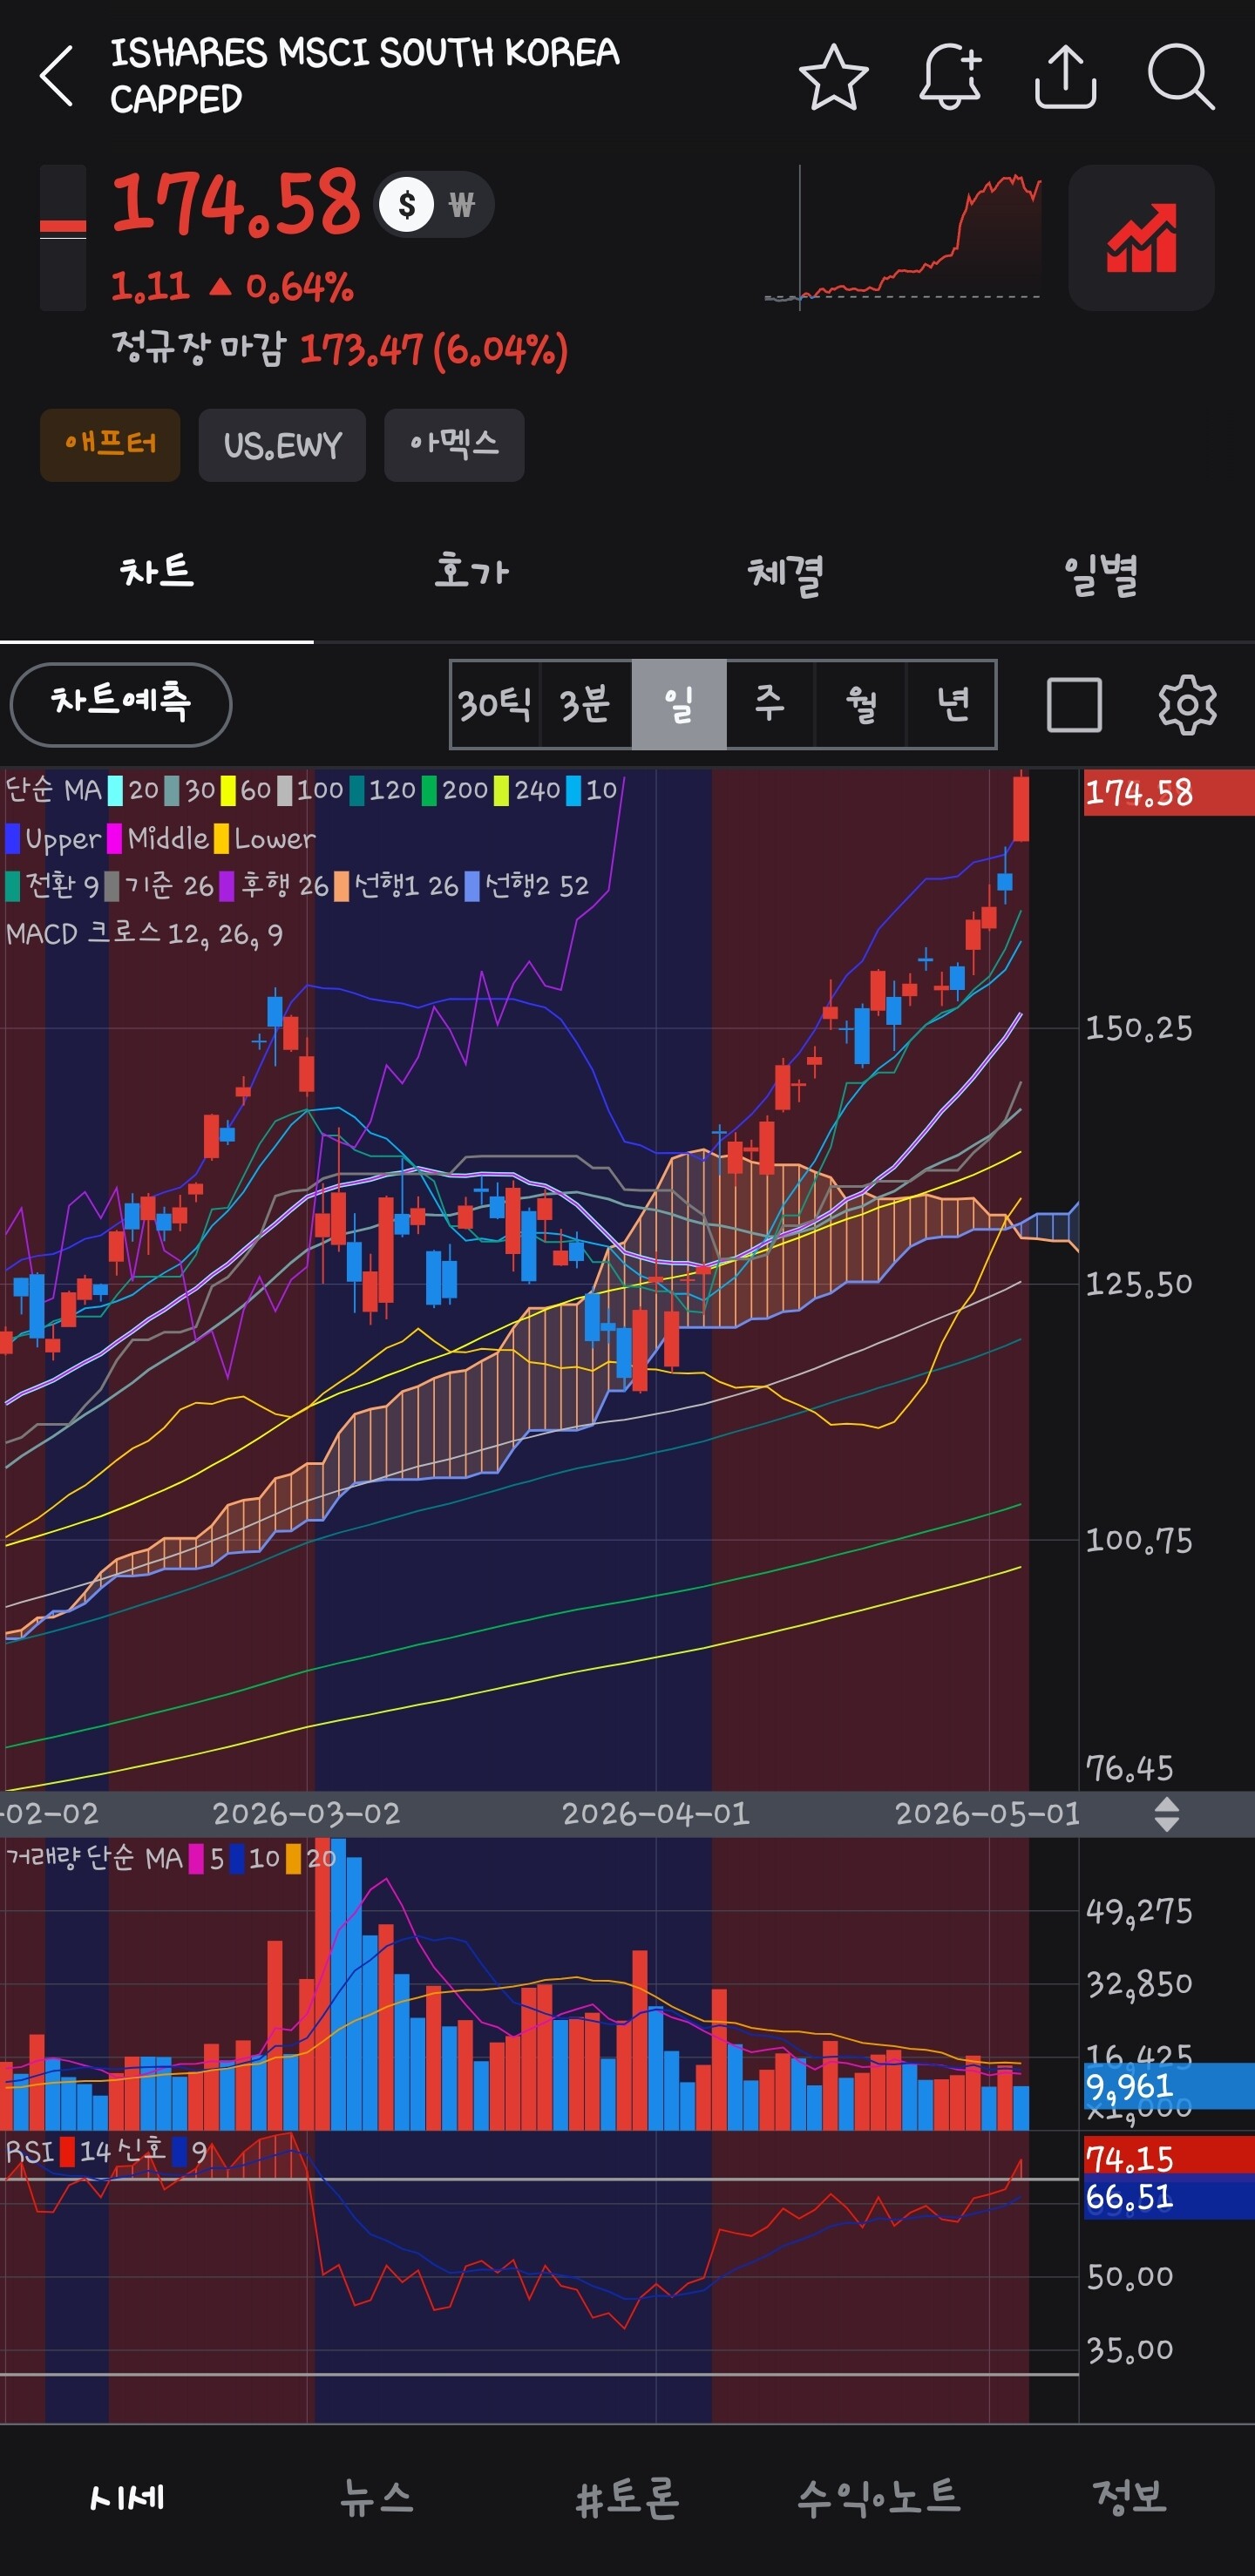Tap the mini price trend thumbnail

pos(903,238)
